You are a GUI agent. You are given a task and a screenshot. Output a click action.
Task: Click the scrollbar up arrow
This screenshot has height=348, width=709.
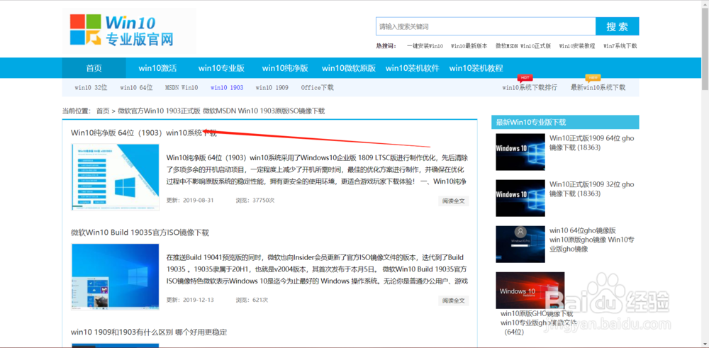coord(705,3)
